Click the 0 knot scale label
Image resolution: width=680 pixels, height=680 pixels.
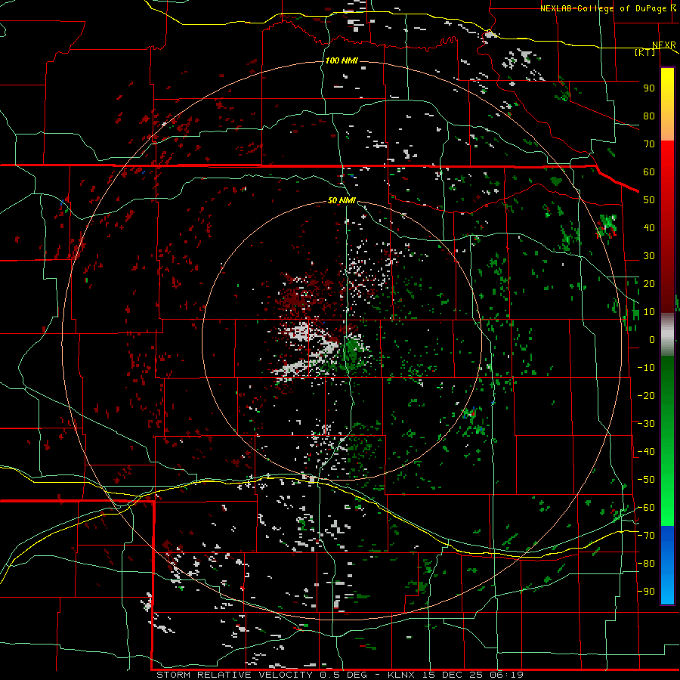pos(652,339)
